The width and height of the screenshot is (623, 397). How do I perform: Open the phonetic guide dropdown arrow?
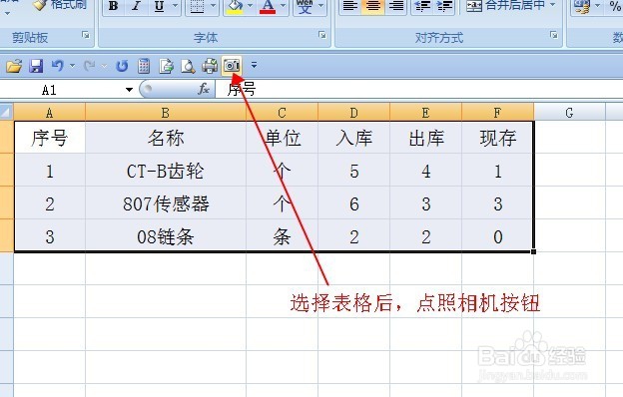(321, 6)
